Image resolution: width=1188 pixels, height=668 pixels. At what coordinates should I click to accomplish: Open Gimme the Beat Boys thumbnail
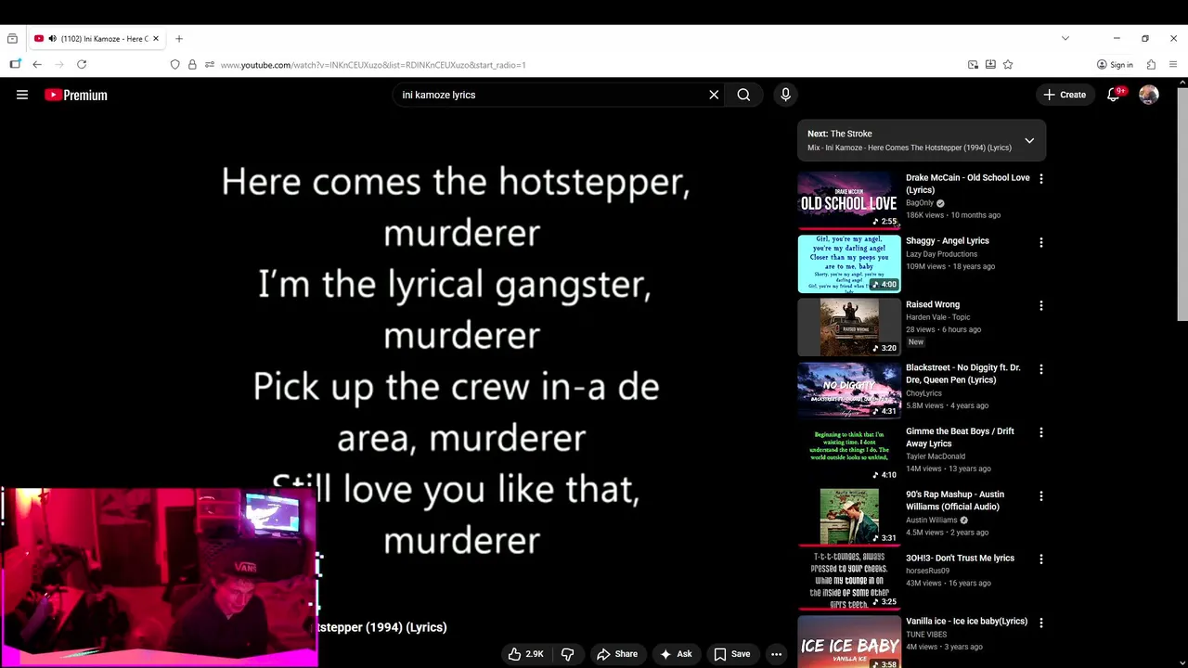coord(849,454)
